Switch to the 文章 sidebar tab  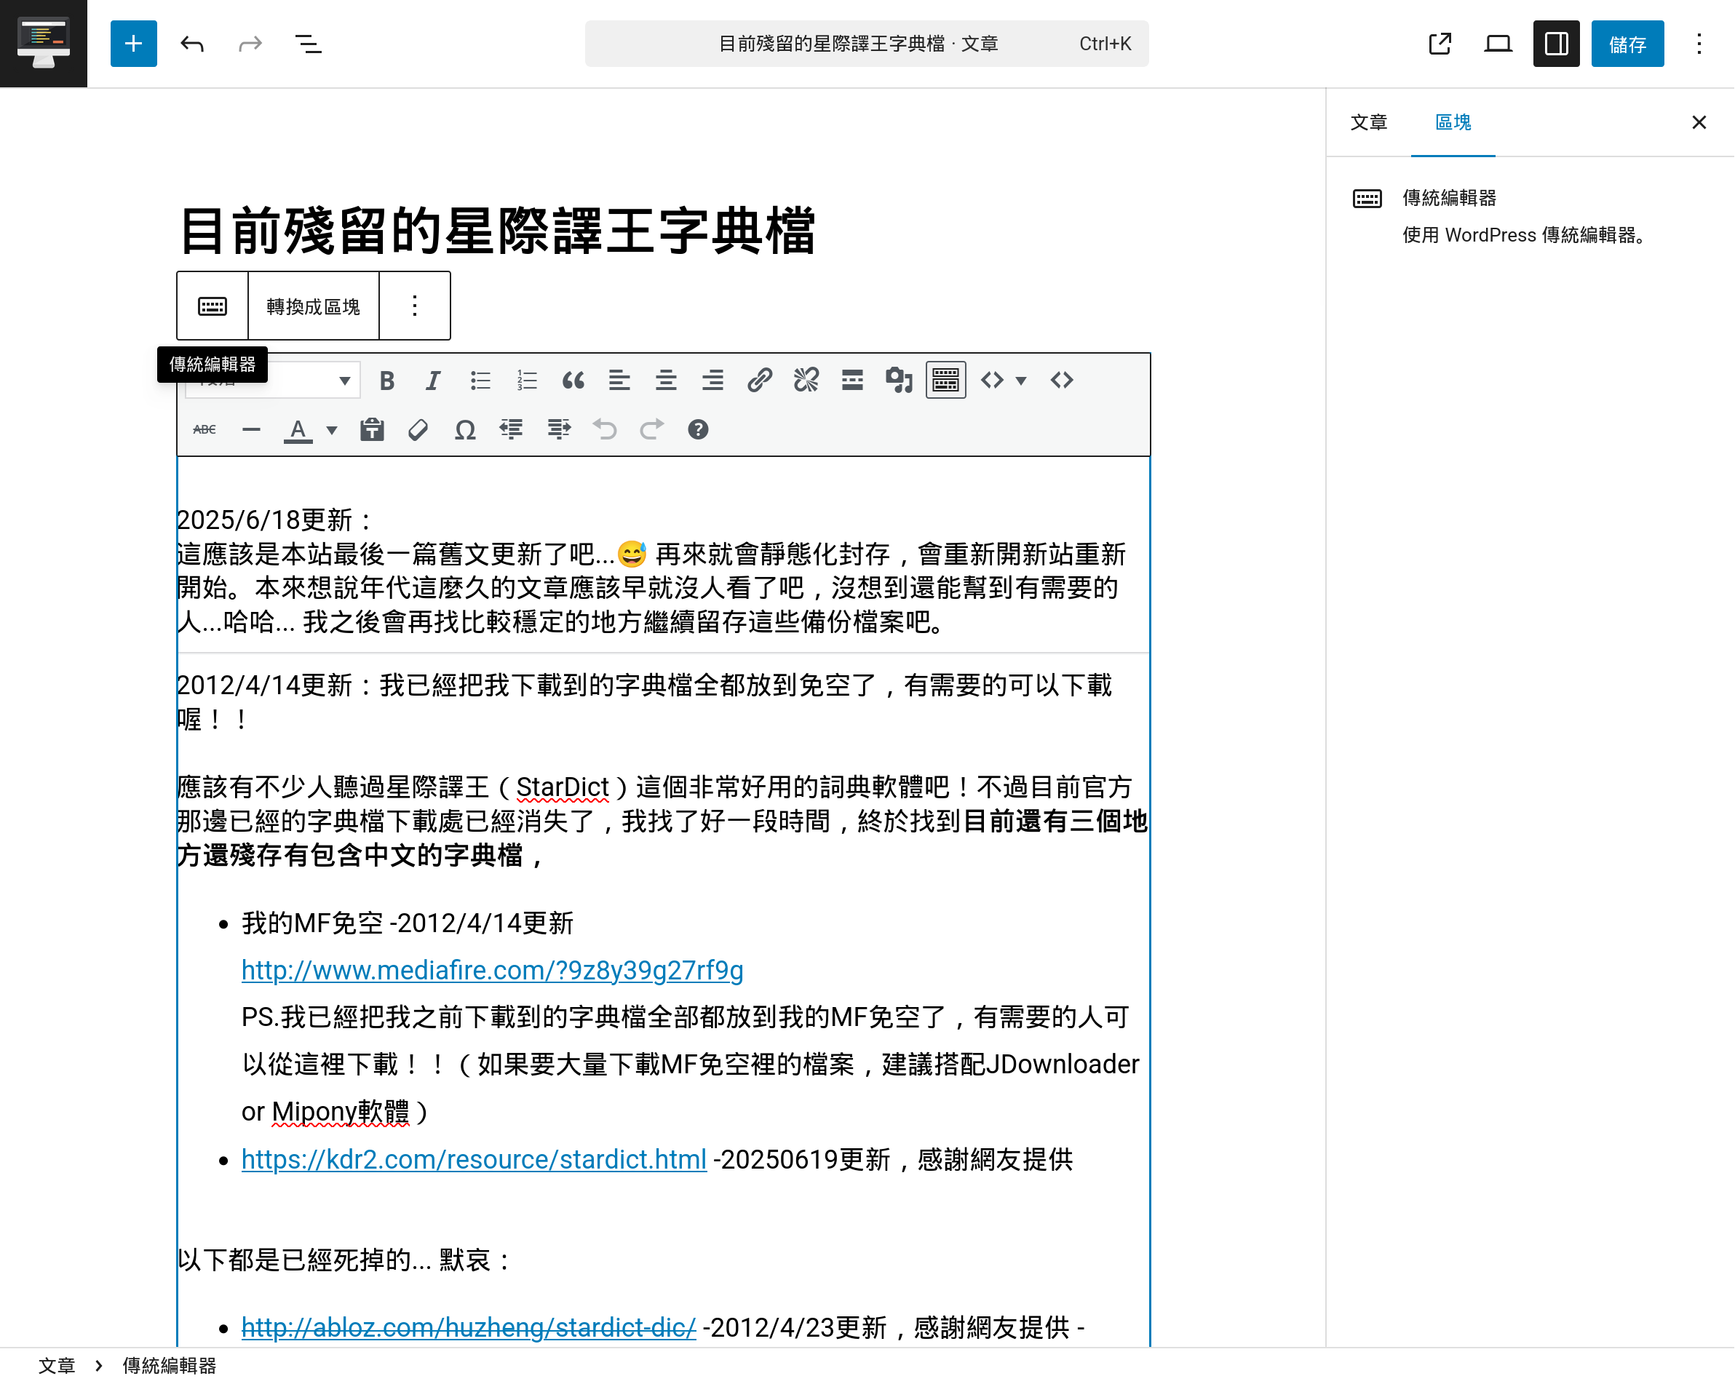click(x=1368, y=122)
